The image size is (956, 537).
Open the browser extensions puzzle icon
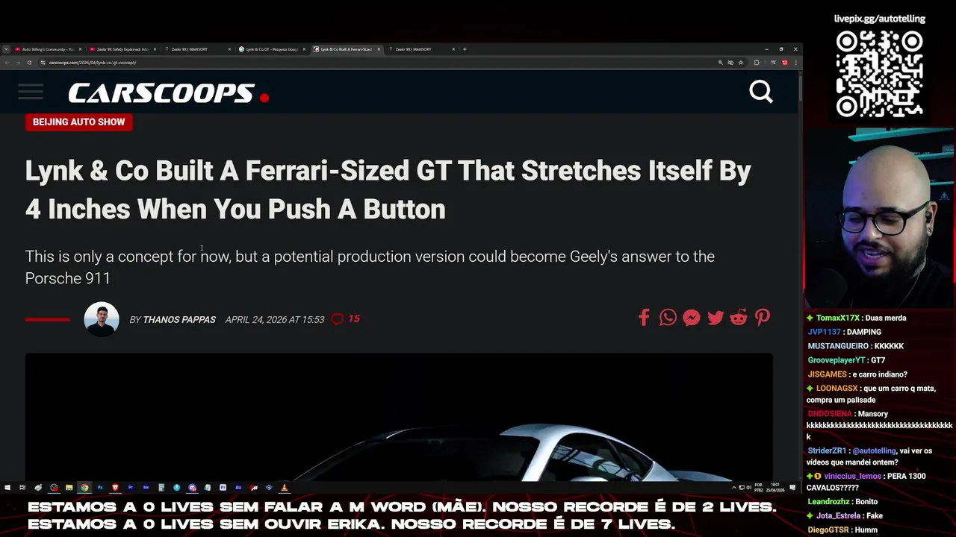coord(757,63)
